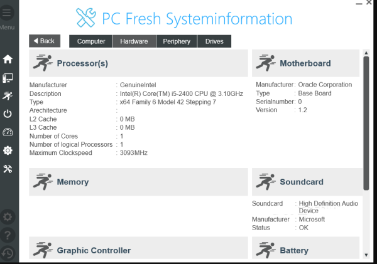Click the Number of Cores label
377x264 pixels.
point(53,136)
